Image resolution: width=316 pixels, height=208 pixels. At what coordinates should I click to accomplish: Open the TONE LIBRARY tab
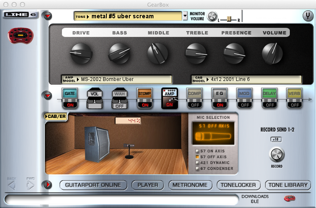click(x=288, y=185)
